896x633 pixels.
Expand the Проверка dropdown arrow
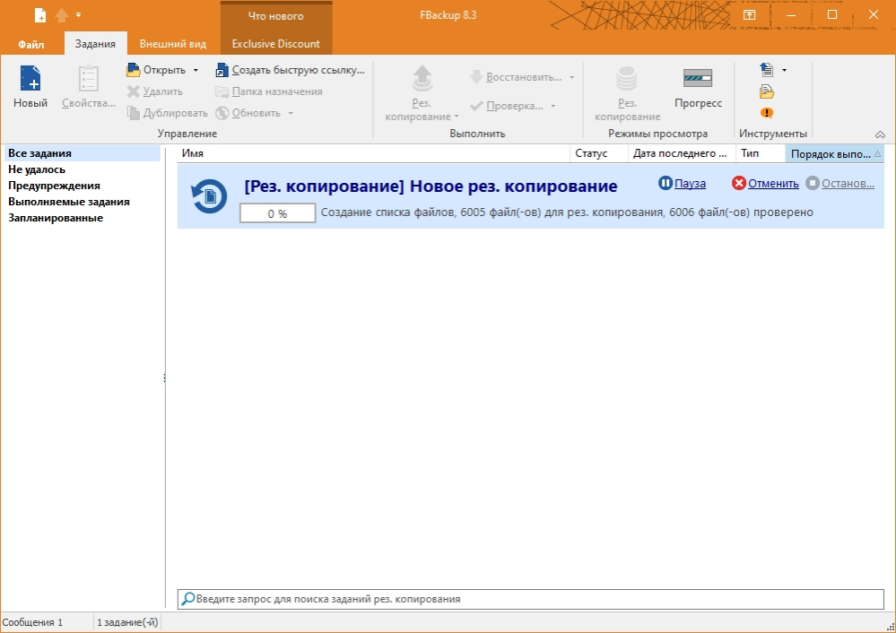[552, 106]
